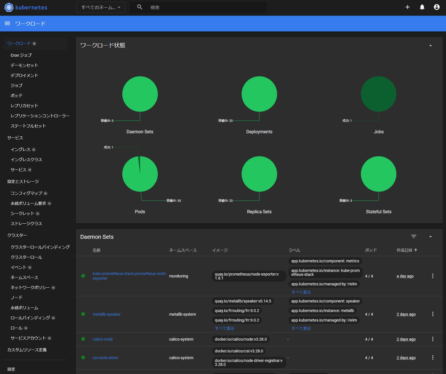Open ジョブ in sidebar
446x374 pixels.
click(x=17, y=85)
